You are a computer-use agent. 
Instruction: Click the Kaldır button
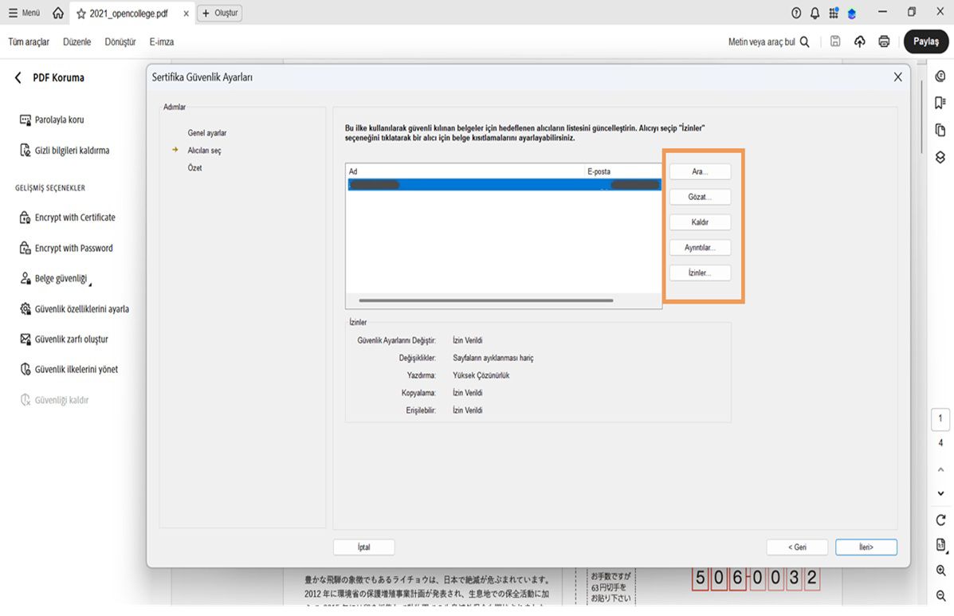[x=700, y=222]
